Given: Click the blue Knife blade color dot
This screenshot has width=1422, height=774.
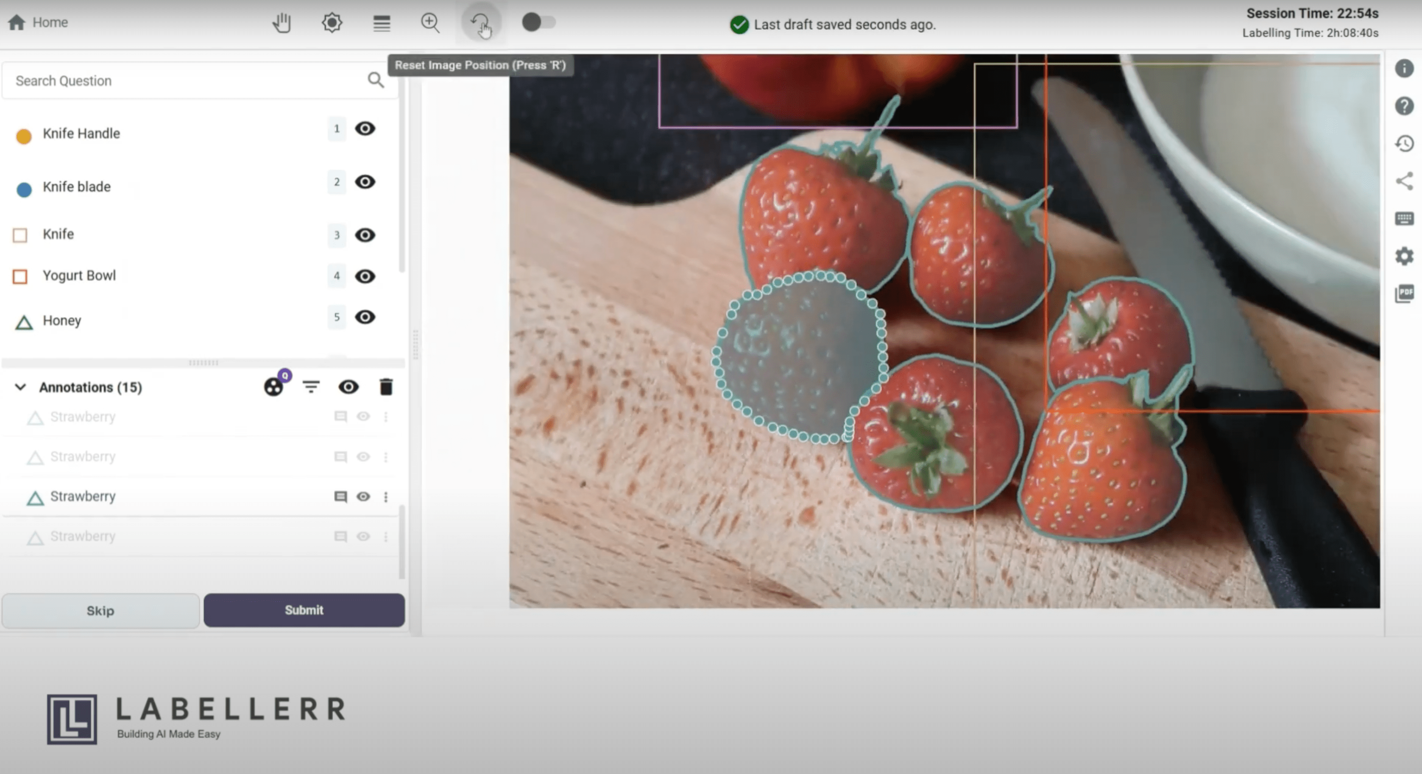Looking at the screenshot, I should coord(24,189).
